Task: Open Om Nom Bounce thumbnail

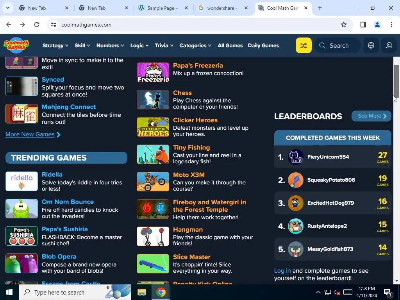Action: 22,209
